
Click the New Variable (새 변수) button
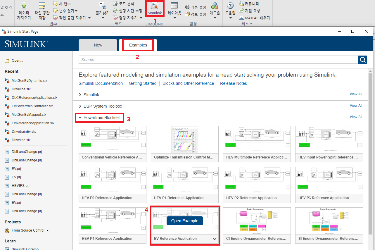pos(62,4)
